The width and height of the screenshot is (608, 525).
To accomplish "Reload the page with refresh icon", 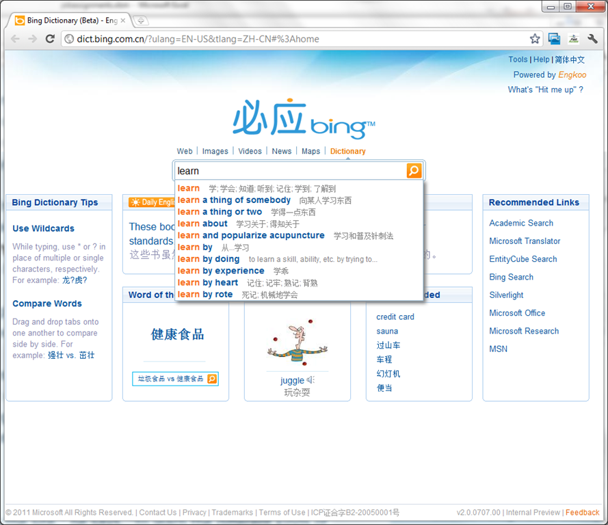I will [x=50, y=39].
